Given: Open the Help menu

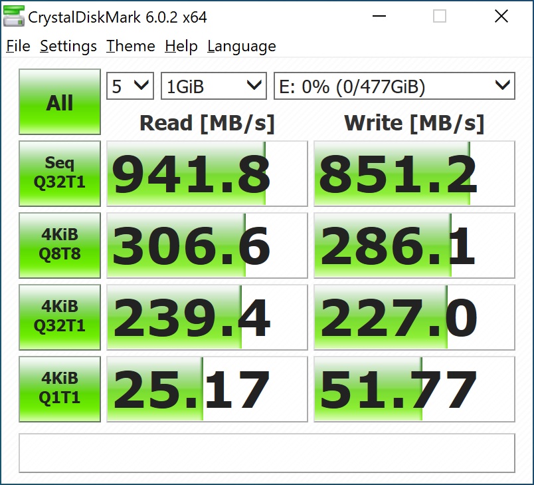Looking at the screenshot, I should click(x=181, y=46).
